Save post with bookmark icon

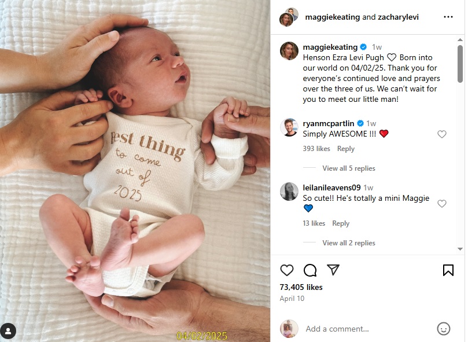(448, 270)
